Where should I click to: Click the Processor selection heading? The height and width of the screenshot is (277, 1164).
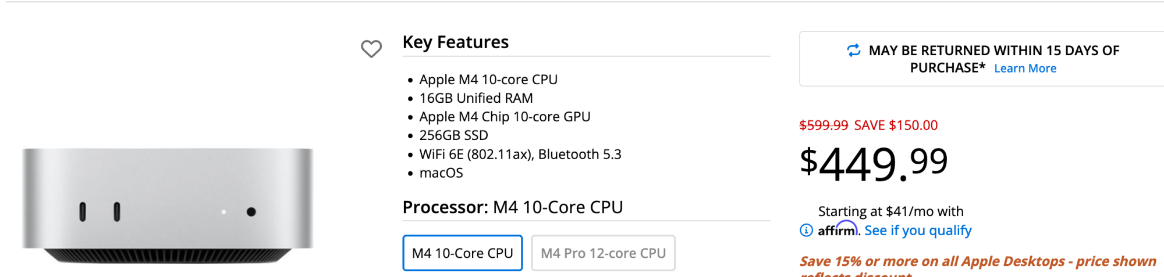pyautogui.click(x=512, y=207)
